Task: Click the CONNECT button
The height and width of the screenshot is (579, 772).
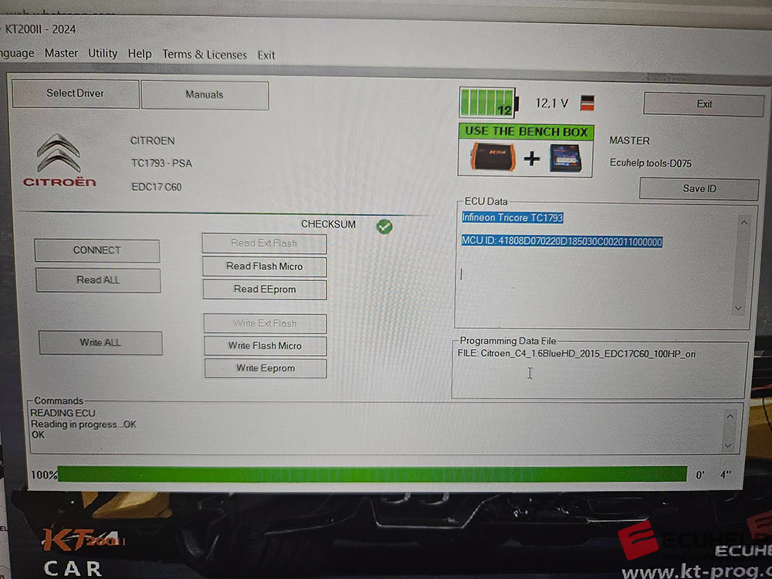Action: 97,250
